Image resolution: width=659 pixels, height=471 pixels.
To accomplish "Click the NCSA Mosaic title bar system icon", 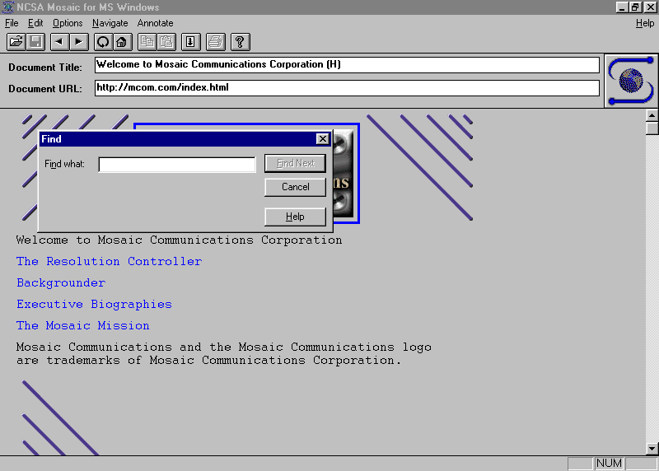I will [7, 7].
